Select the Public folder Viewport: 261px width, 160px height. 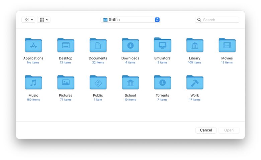(98, 83)
